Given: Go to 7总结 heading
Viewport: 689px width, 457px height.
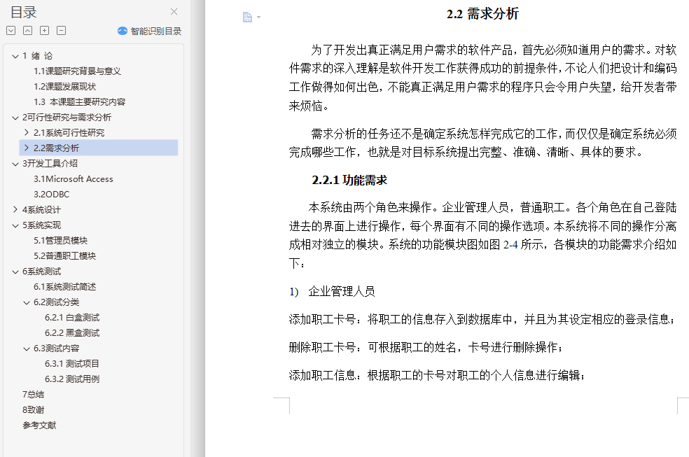Looking at the screenshot, I should pyautogui.click(x=33, y=394).
